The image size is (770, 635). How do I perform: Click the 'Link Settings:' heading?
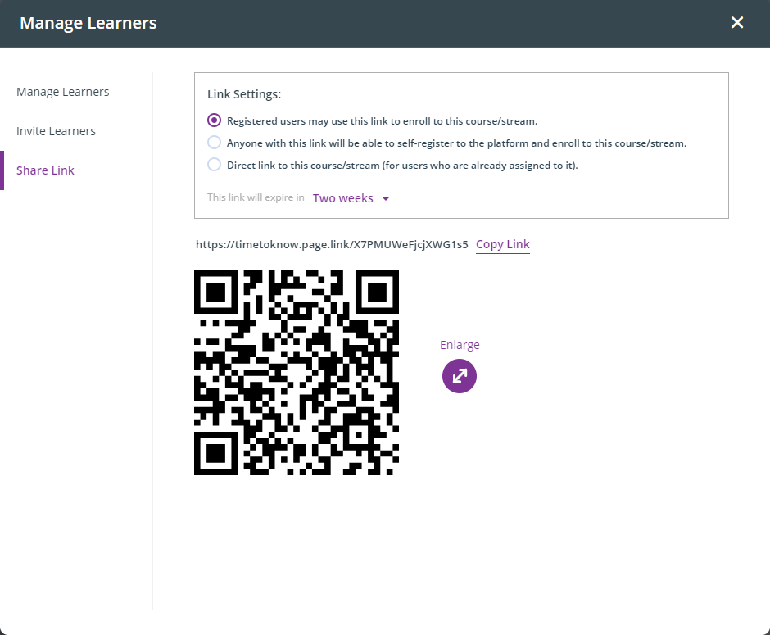click(x=244, y=94)
